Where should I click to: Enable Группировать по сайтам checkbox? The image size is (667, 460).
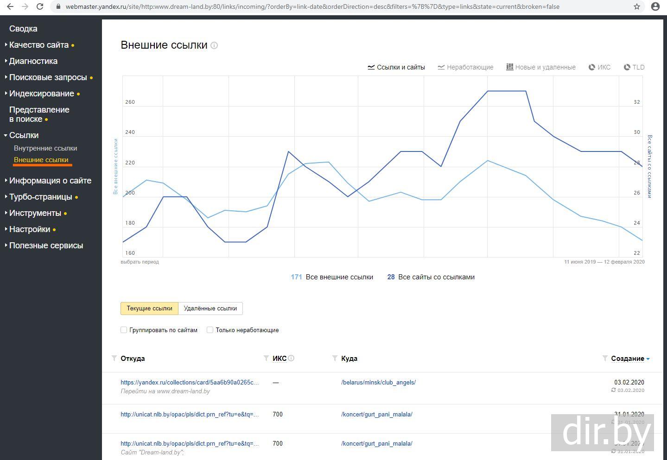tap(124, 330)
